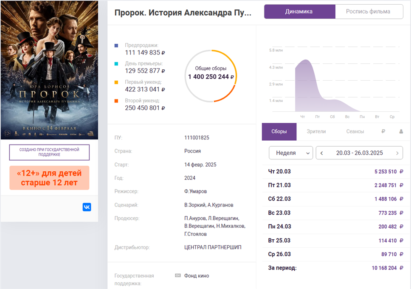This screenshot has width=411, height=289.
Task: Click the period total 10 168 204
Action: [384, 268]
